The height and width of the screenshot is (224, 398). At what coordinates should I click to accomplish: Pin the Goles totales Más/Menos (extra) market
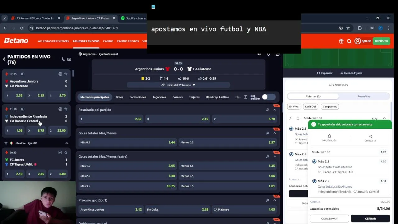tap(267, 156)
